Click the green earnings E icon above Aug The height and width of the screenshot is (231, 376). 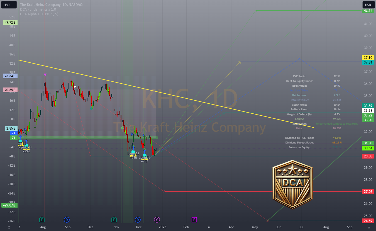click(42, 220)
